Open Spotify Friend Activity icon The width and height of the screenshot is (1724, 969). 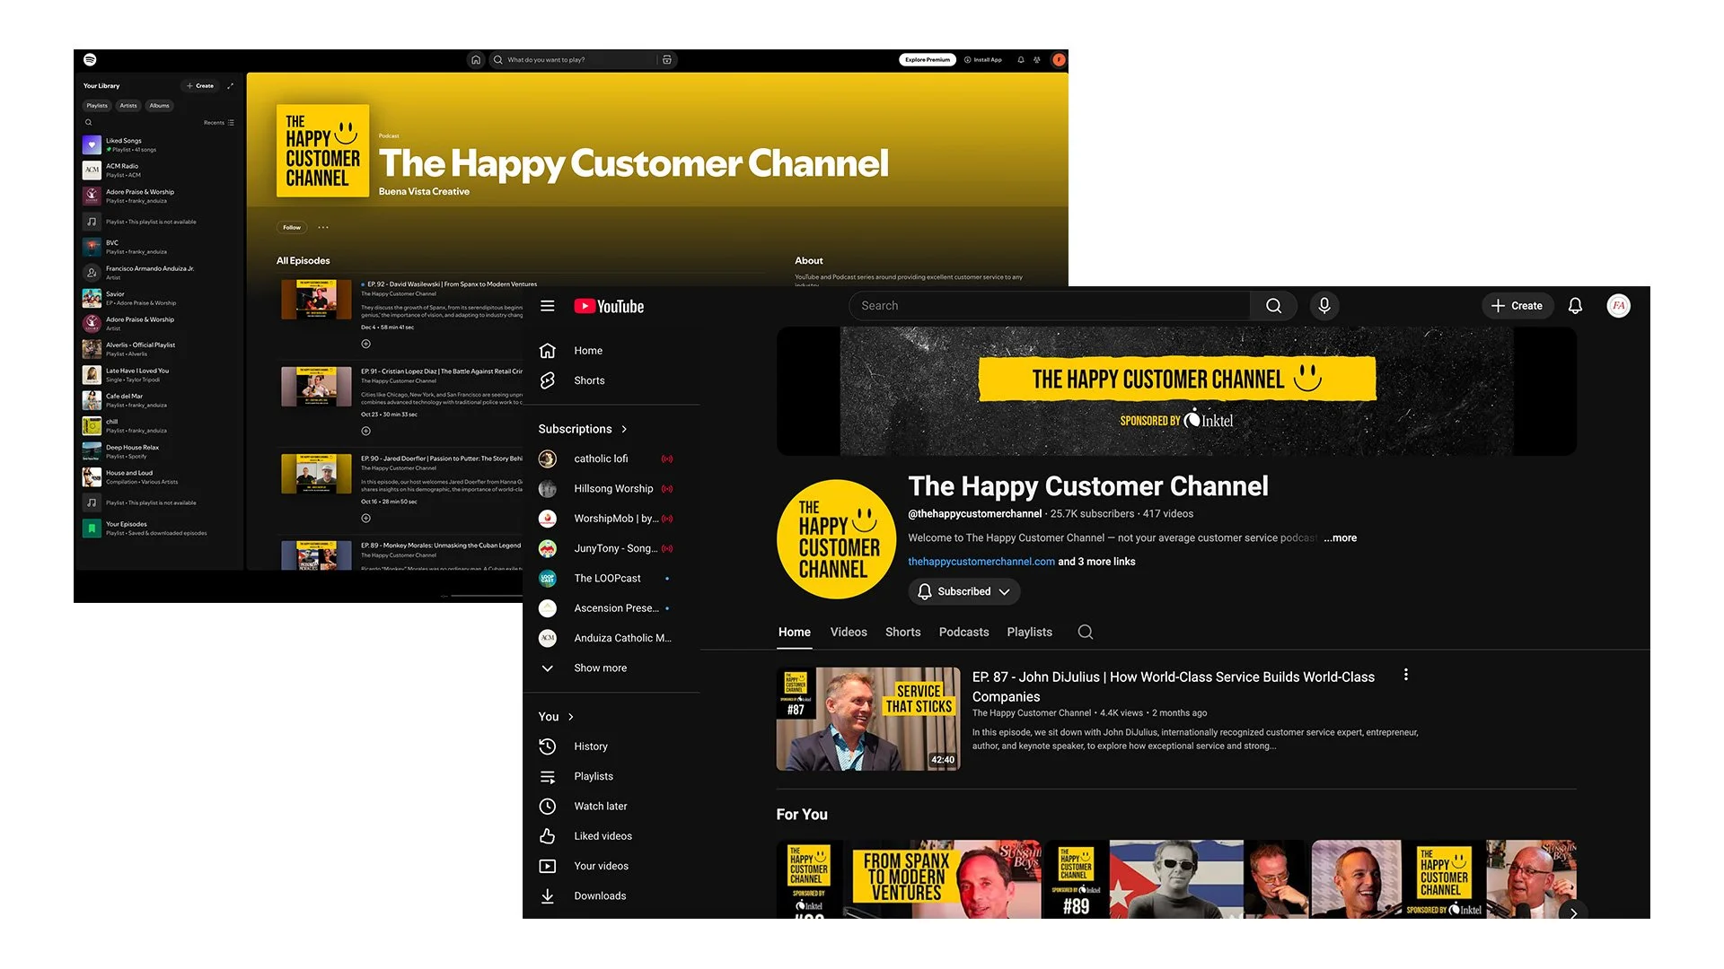point(1037,60)
